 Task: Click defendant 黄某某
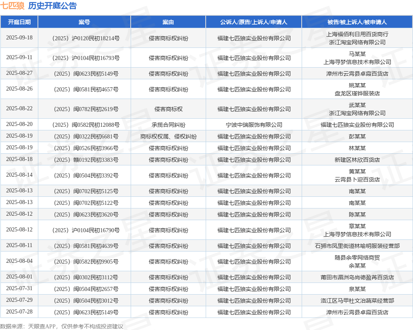pyautogui.click(x=357, y=171)
